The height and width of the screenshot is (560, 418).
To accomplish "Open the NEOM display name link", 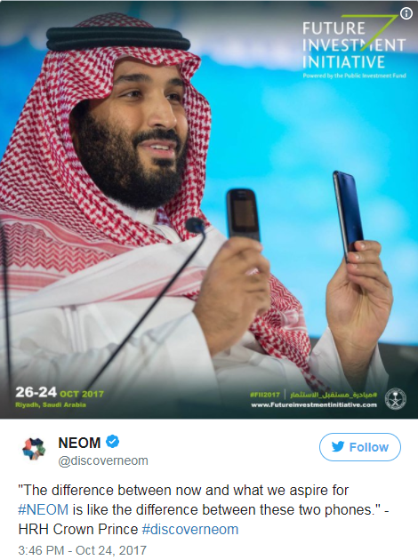I will point(79,443).
